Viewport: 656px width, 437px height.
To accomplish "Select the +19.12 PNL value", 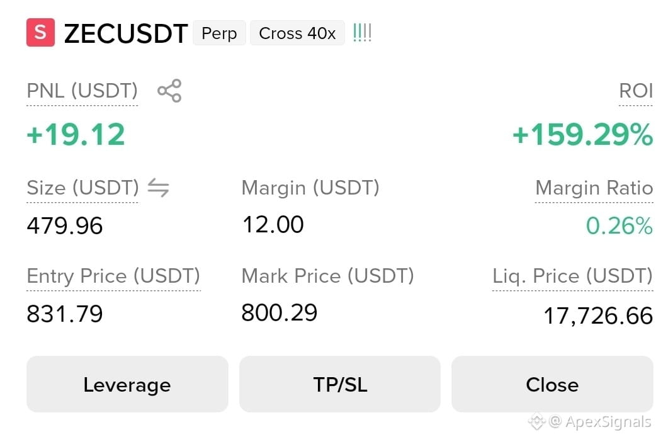I will (x=76, y=135).
